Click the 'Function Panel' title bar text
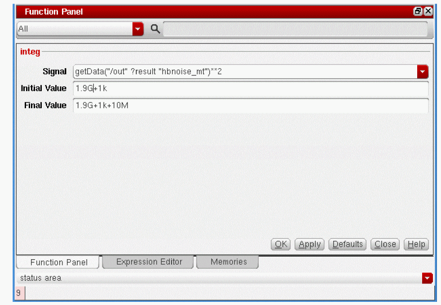This screenshot has width=441, height=305. (x=54, y=12)
